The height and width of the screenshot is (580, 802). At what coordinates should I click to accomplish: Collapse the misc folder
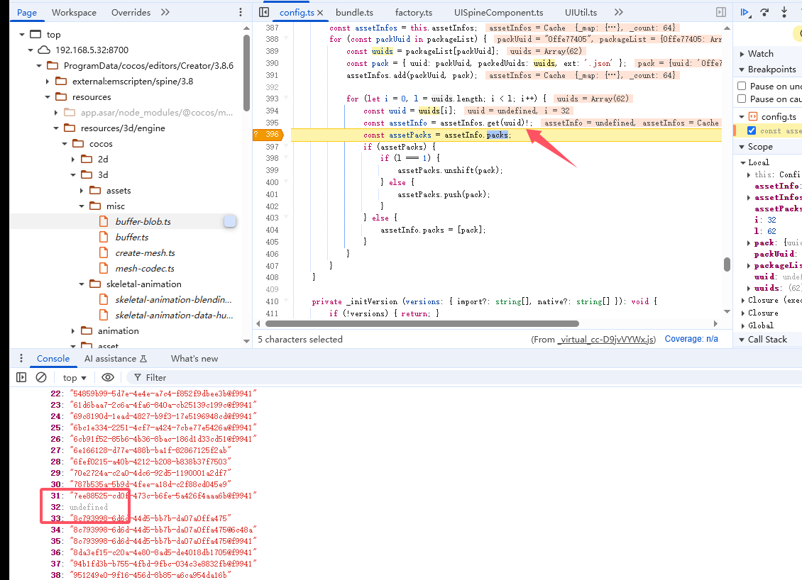coord(82,206)
